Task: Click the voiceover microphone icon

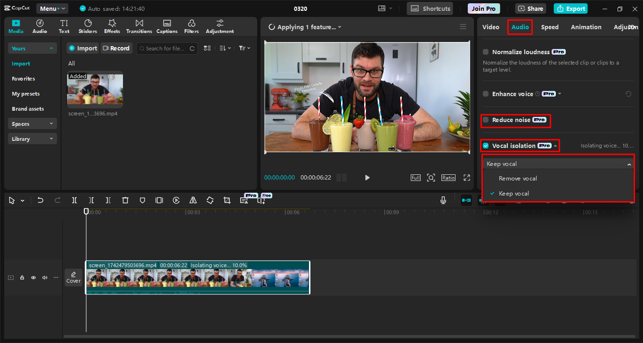Action: click(x=443, y=200)
